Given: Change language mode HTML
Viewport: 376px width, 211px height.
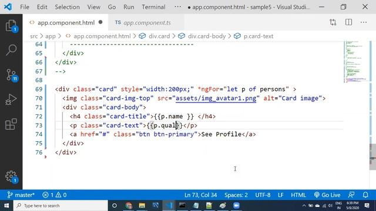Looking at the screenshot, I should pos(298,195).
